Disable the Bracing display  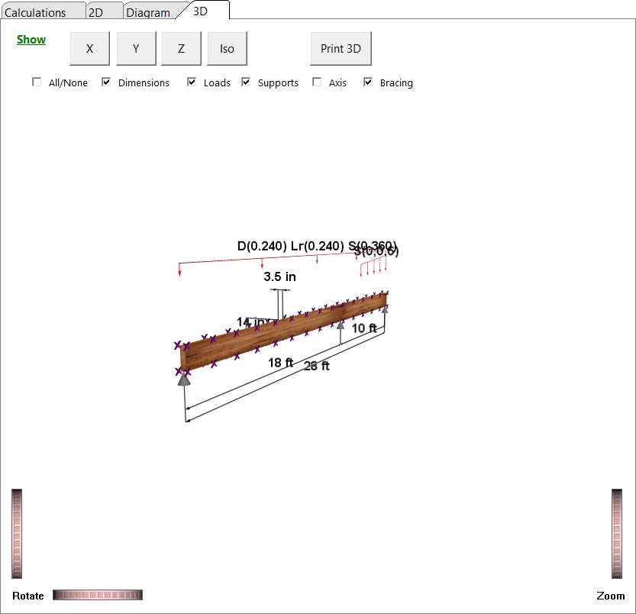[x=368, y=82]
